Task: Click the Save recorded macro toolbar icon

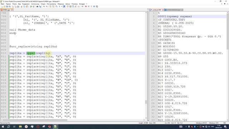Action: [97, 6]
